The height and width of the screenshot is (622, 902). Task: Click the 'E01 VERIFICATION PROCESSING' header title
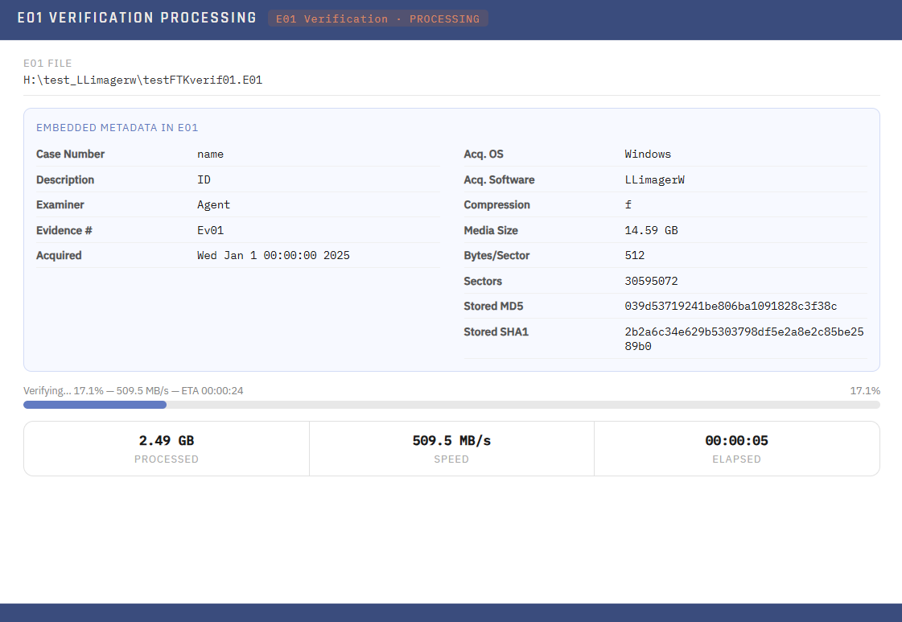tap(137, 18)
